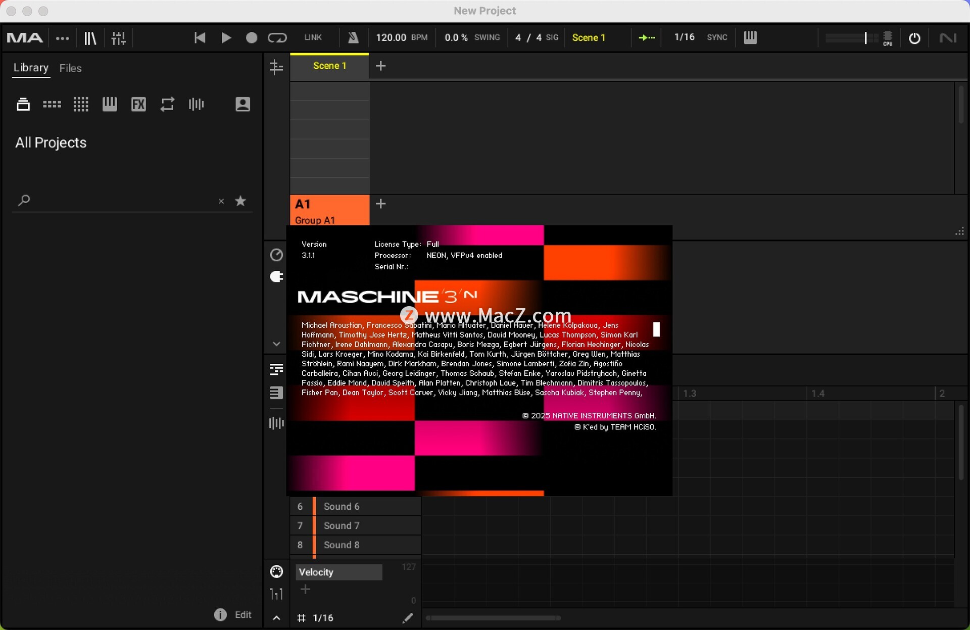Click the info icon in browser footer
Viewport: 970px width, 630px height.
[220, 614]
